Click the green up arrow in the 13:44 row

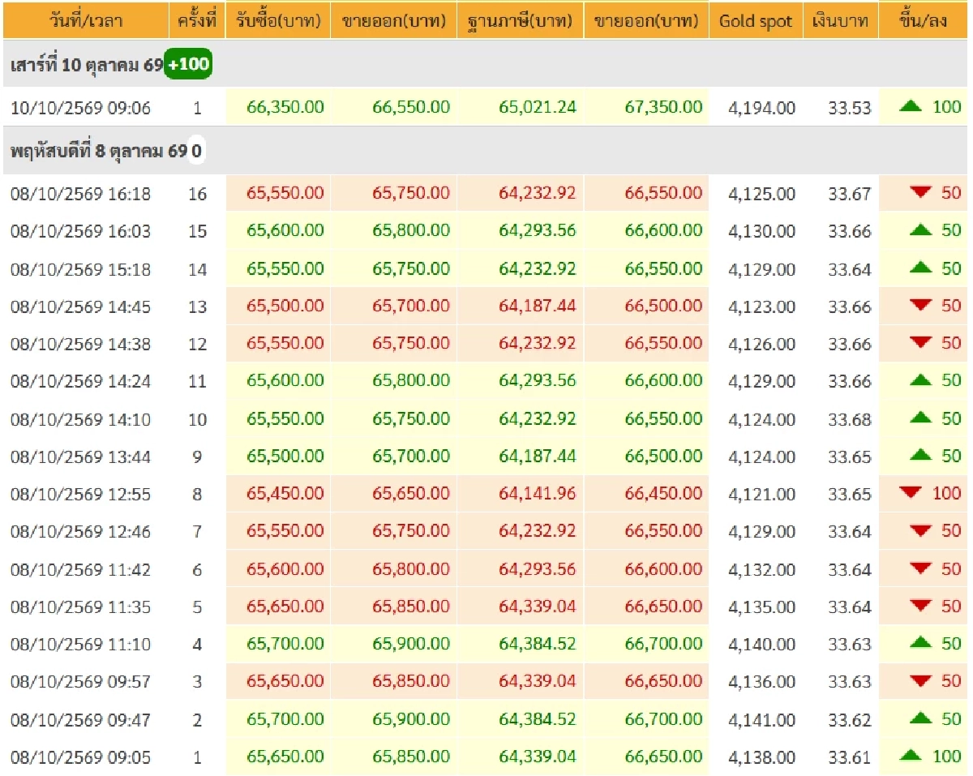coord(921,456)
